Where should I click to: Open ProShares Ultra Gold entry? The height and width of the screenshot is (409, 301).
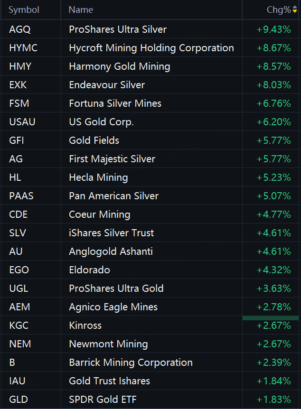pos(116,288)
